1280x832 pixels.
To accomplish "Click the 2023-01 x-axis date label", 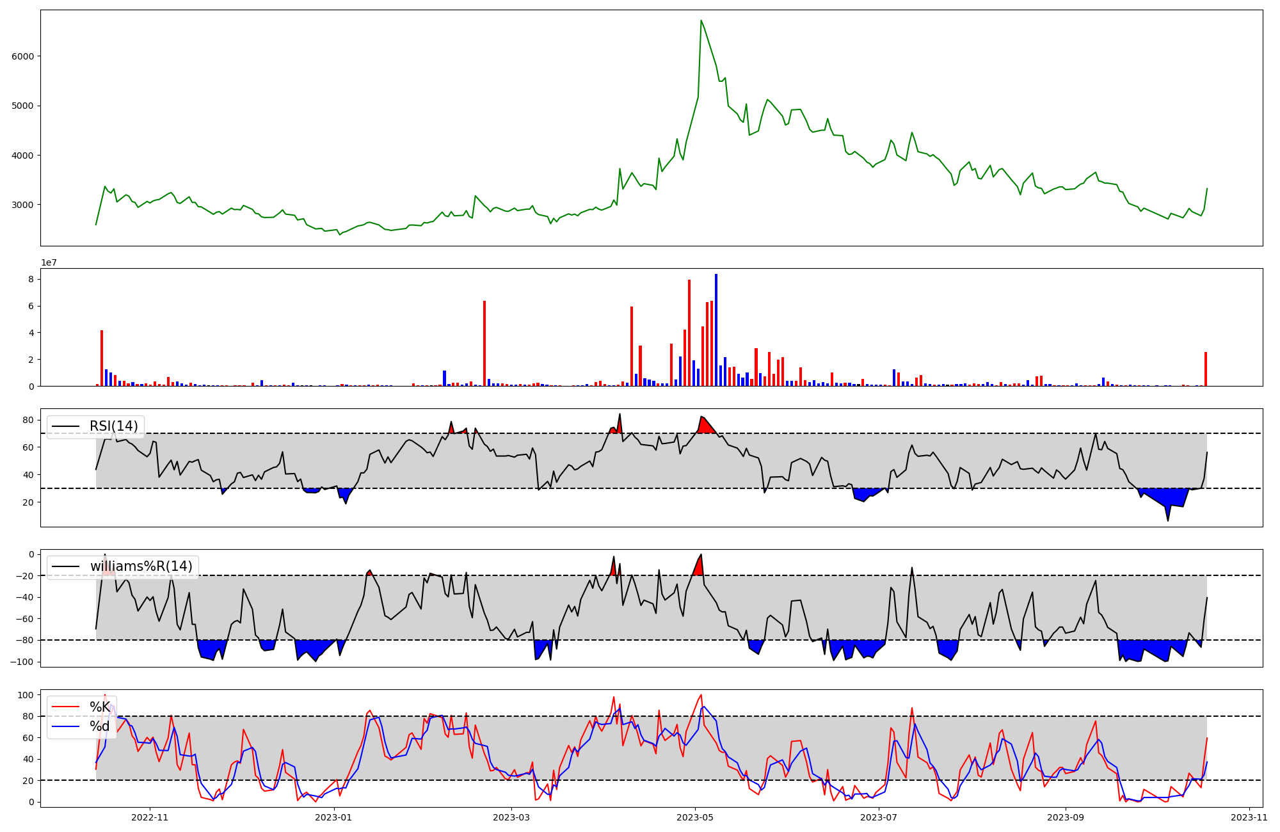I will pos(334,817).
